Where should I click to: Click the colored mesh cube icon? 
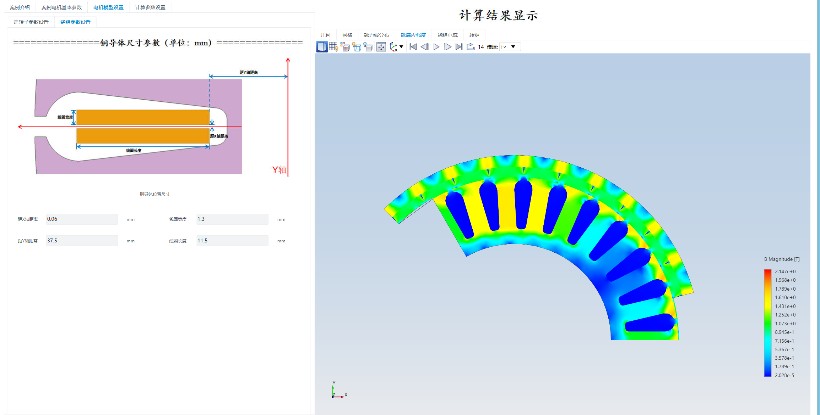point(345,47)
